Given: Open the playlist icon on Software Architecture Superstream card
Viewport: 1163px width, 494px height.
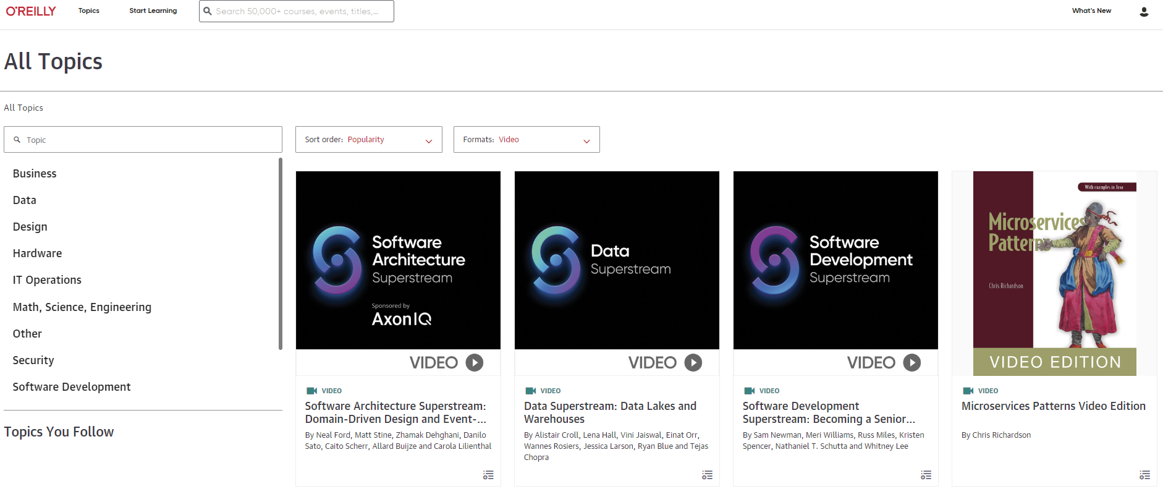Looking at the screenshot, I should point(488,475).
